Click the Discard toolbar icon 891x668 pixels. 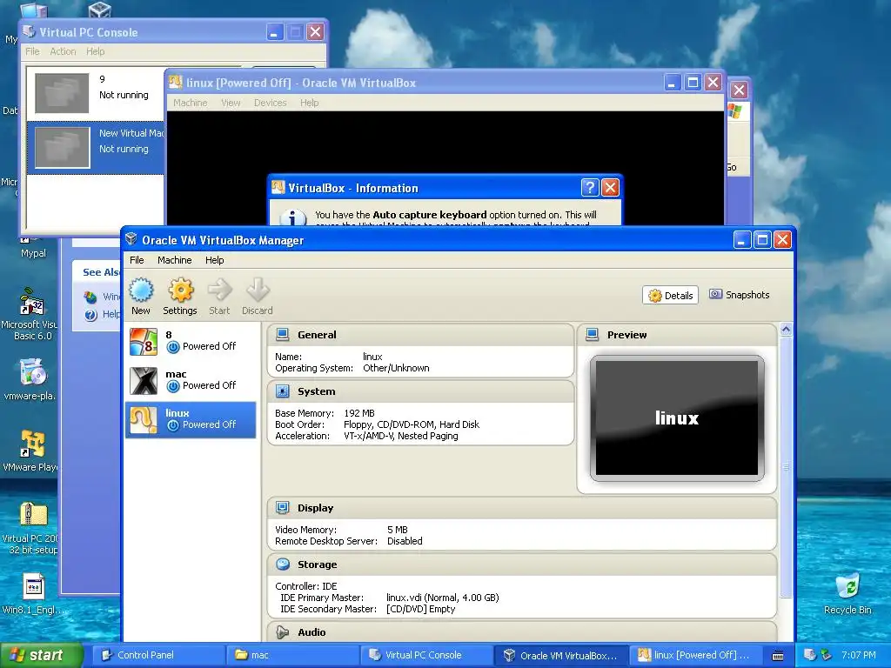pyautogui.click(x=258, y=291)
